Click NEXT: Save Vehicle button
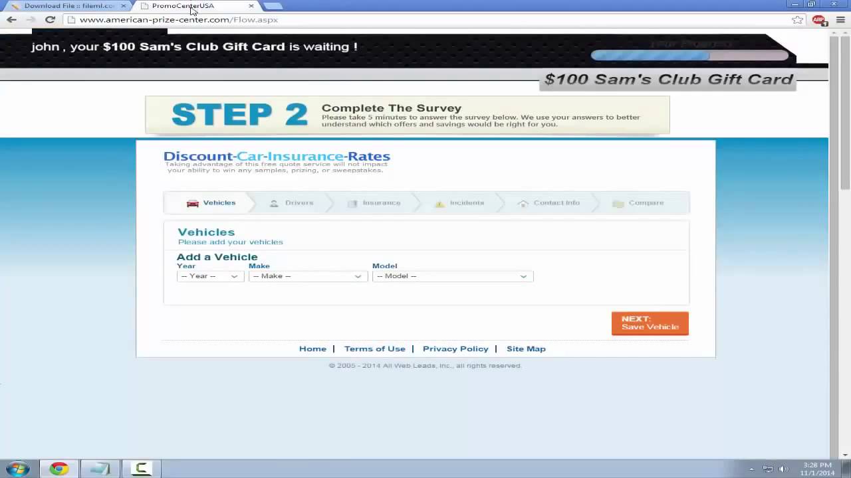The height and width of the screenshot is (478, 851). click(650, 323)
